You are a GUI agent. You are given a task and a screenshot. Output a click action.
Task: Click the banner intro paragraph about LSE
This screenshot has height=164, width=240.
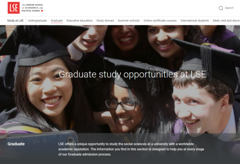[131, 149]
